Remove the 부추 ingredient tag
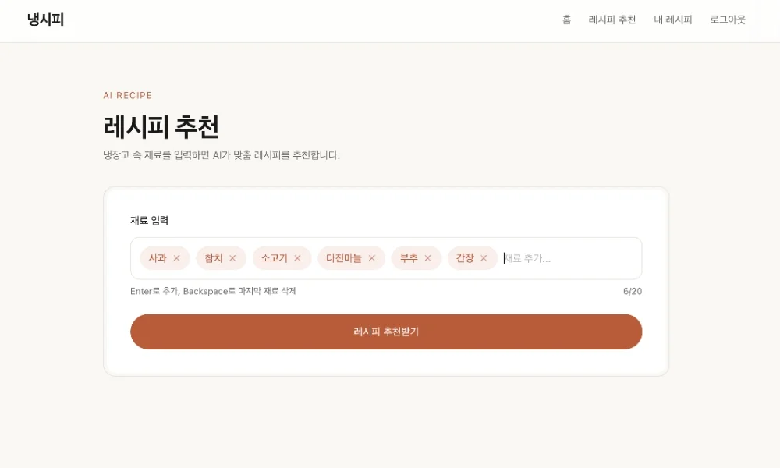The width and height of the screenshot is (780, 468). pyautogui.click(x=427, y=258)
